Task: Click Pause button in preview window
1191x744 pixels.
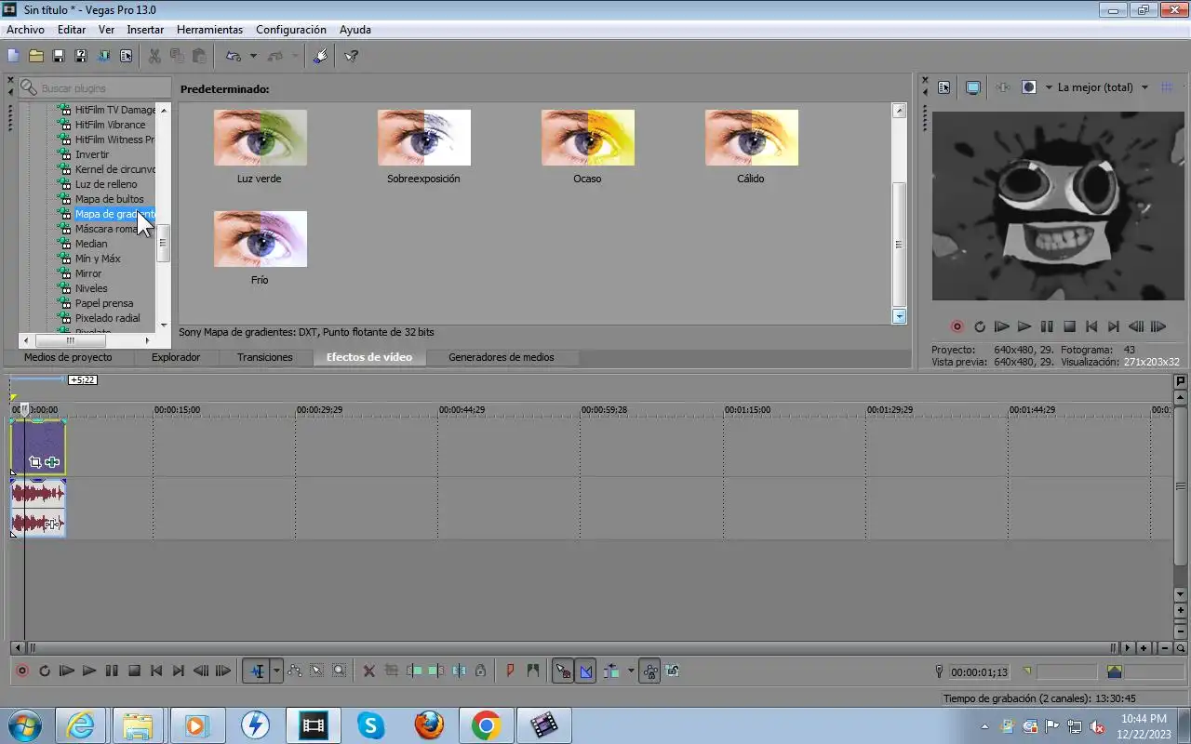Action: tap(1047, 326)
